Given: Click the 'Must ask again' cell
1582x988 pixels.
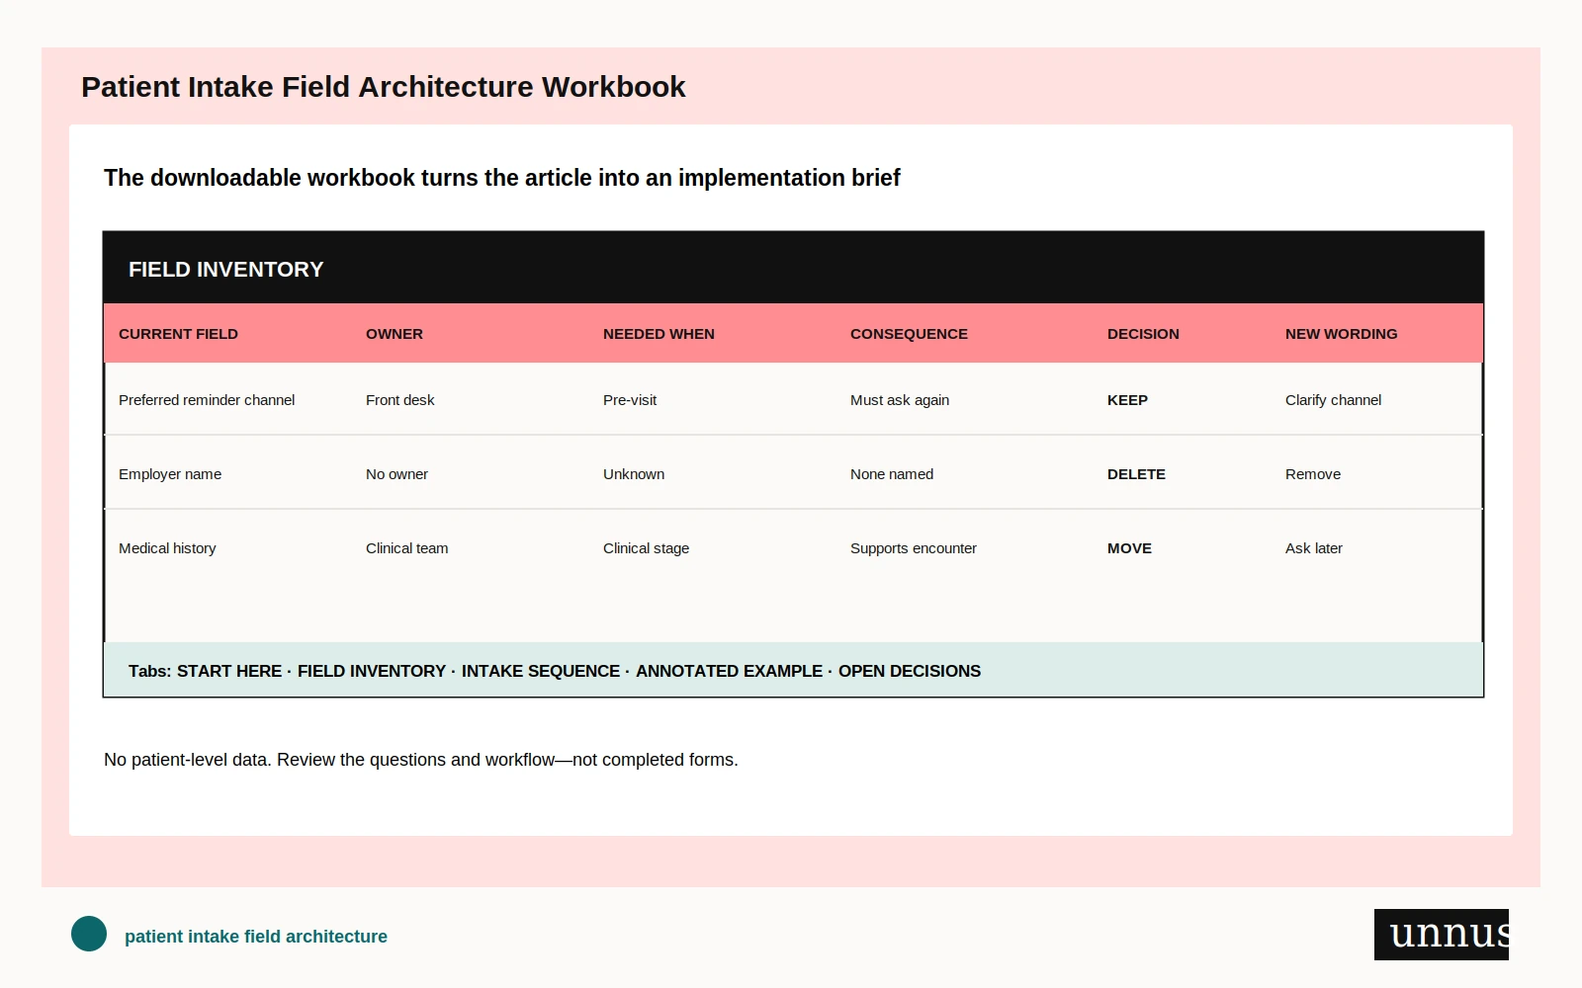Looking at the screenshot, I should tap(900, 400).
